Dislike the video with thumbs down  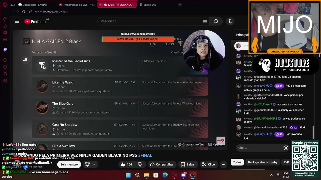(x=140, y=164)
